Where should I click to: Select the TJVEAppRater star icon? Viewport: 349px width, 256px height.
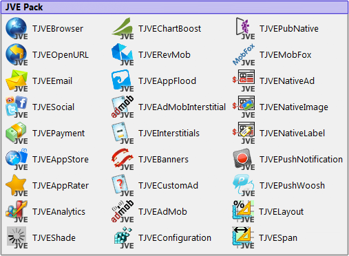(x=17, y=185)
